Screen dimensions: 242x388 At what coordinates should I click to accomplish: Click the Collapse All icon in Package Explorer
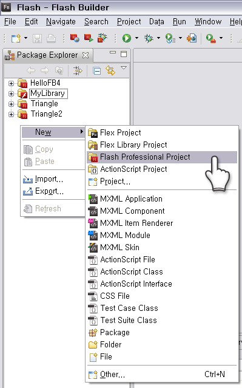96,71
